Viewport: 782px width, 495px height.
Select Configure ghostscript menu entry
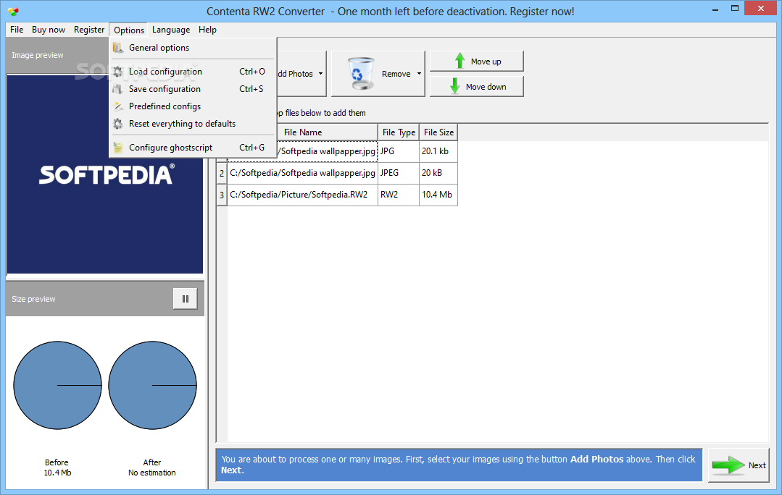pos(193,148)
